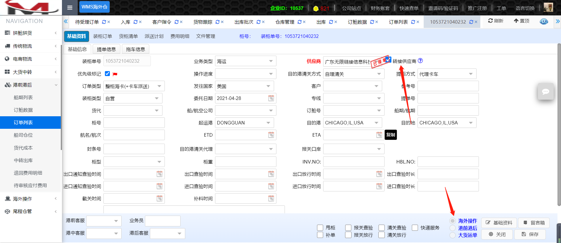Open the 提单信息 sub-tab

[106, 49]
